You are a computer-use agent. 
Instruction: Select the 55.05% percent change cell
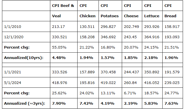click(64, 47)
